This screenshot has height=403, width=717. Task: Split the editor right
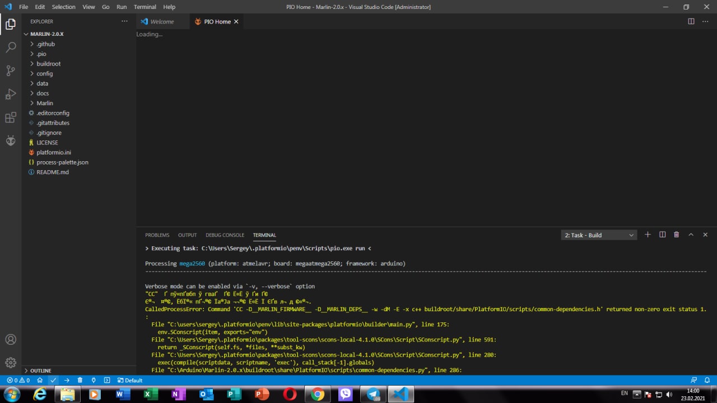coord(691,21)
